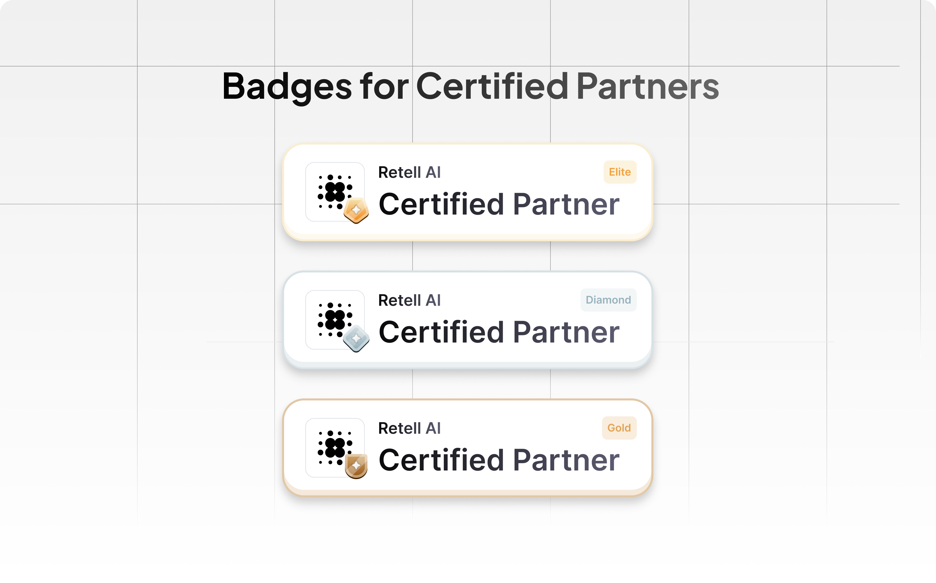Click the bronze Gold shield icon
The height and width of the screenshot is (583, 936).
tap(356, 466)
